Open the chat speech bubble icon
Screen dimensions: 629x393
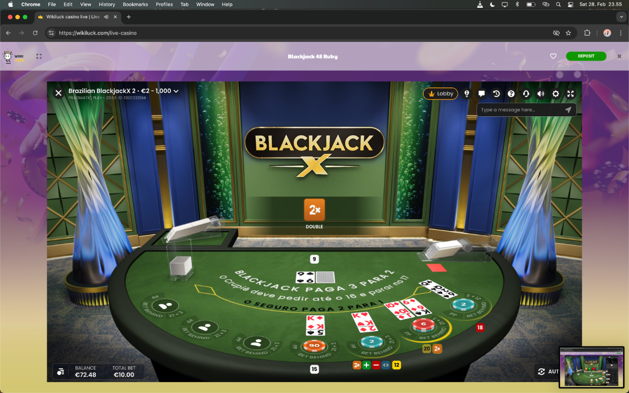482,94
